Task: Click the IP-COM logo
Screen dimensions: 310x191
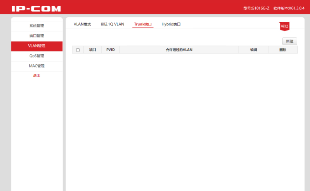Action: pos(36,9)
